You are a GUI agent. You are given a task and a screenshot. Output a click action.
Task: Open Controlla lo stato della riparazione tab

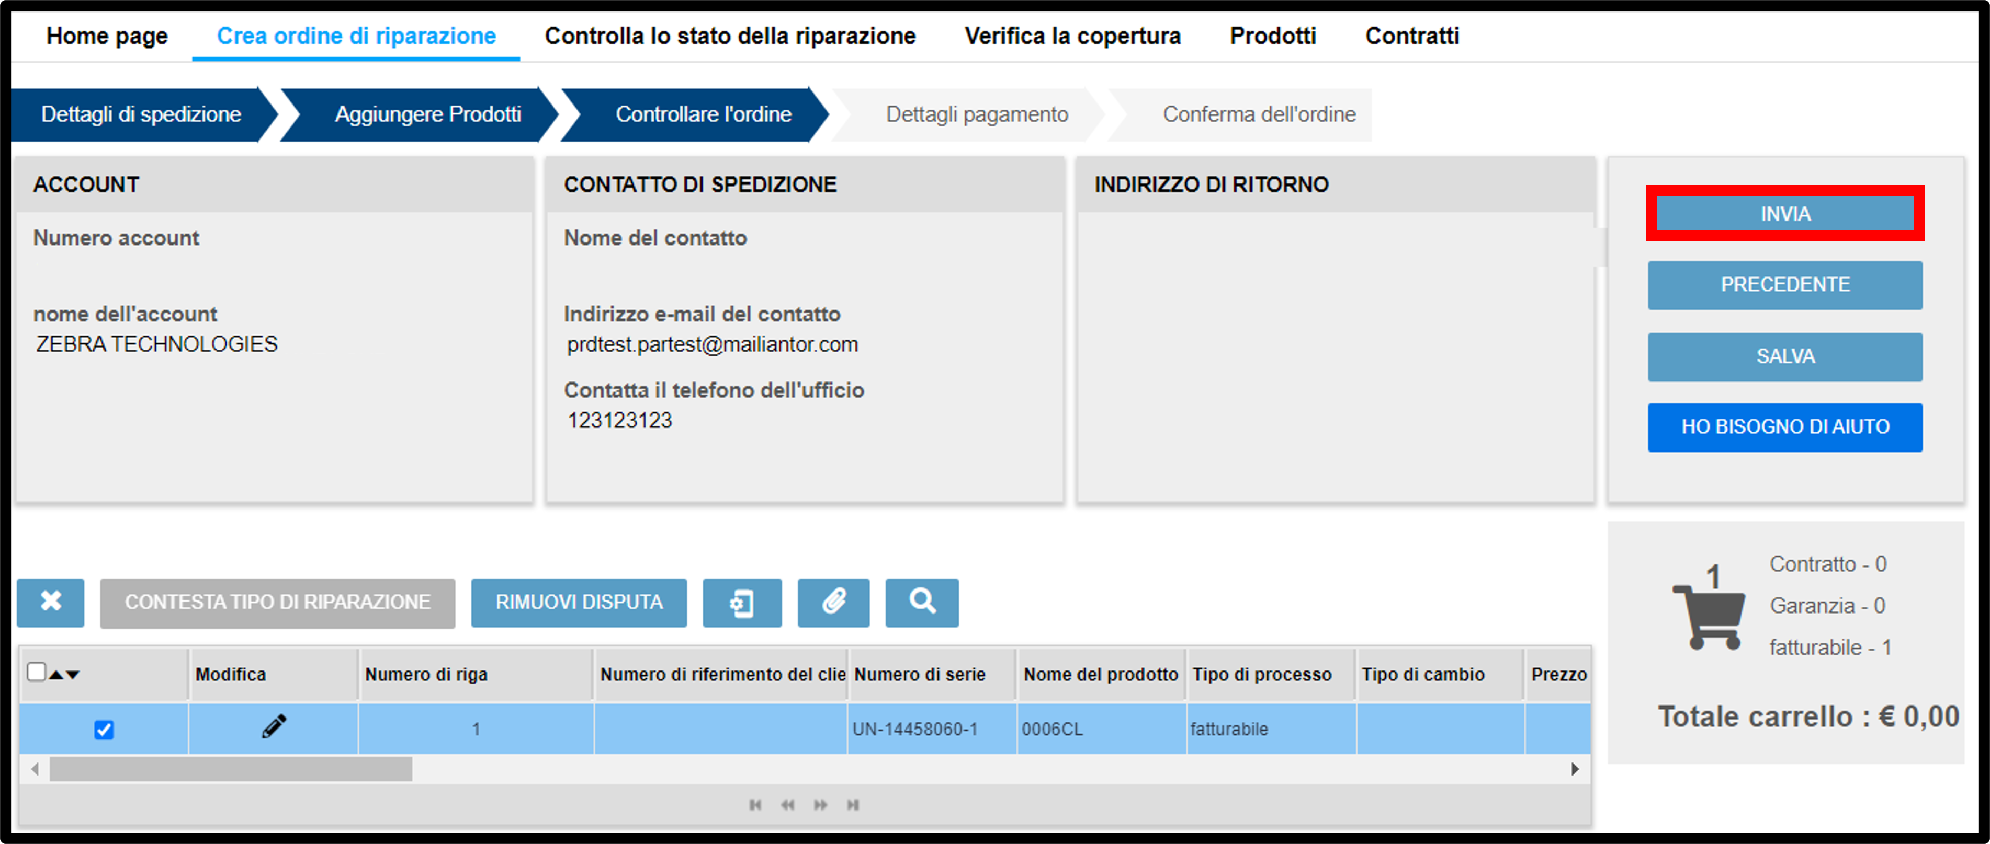click(730, 36)
